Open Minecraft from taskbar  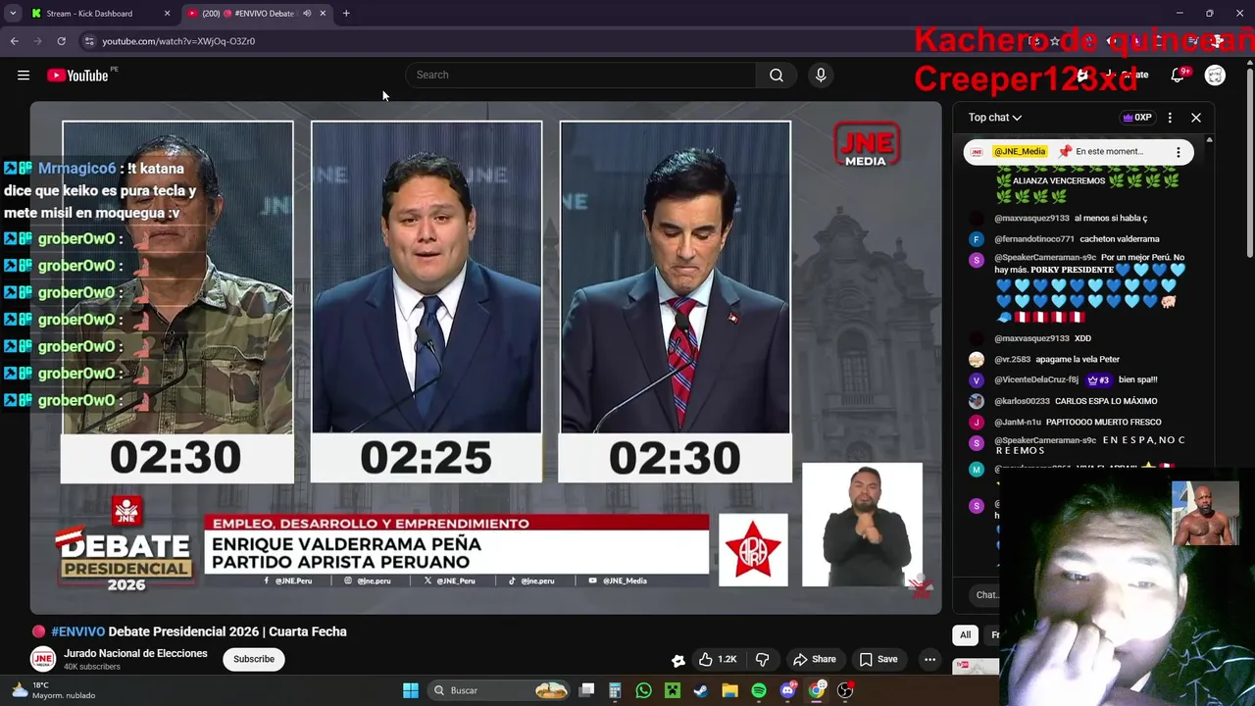coord(673,690)
